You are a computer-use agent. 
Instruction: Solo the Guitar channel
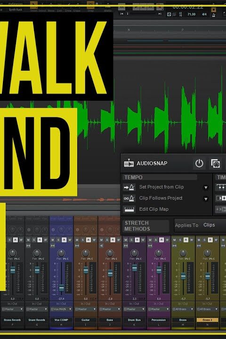(x=82, y=240)
